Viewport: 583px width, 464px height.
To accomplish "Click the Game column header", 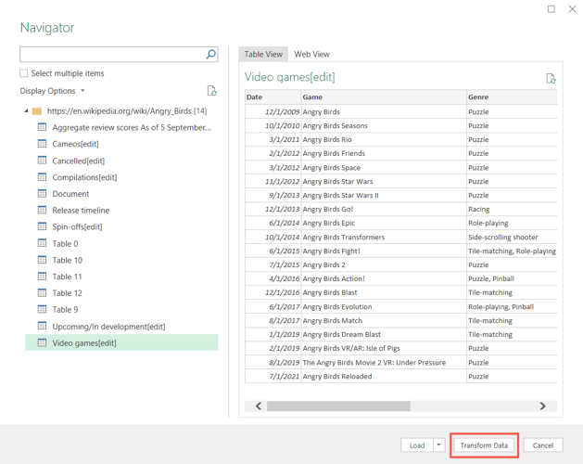I will coord(384,97).
